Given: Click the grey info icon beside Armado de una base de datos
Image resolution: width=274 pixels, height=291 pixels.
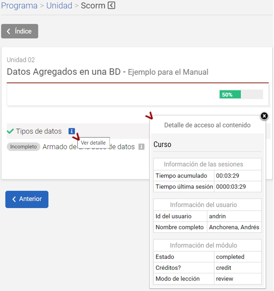Looking at the screenshot, I should (141, 147).
